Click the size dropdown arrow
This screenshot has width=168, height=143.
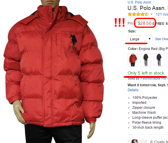pos(150,39)
